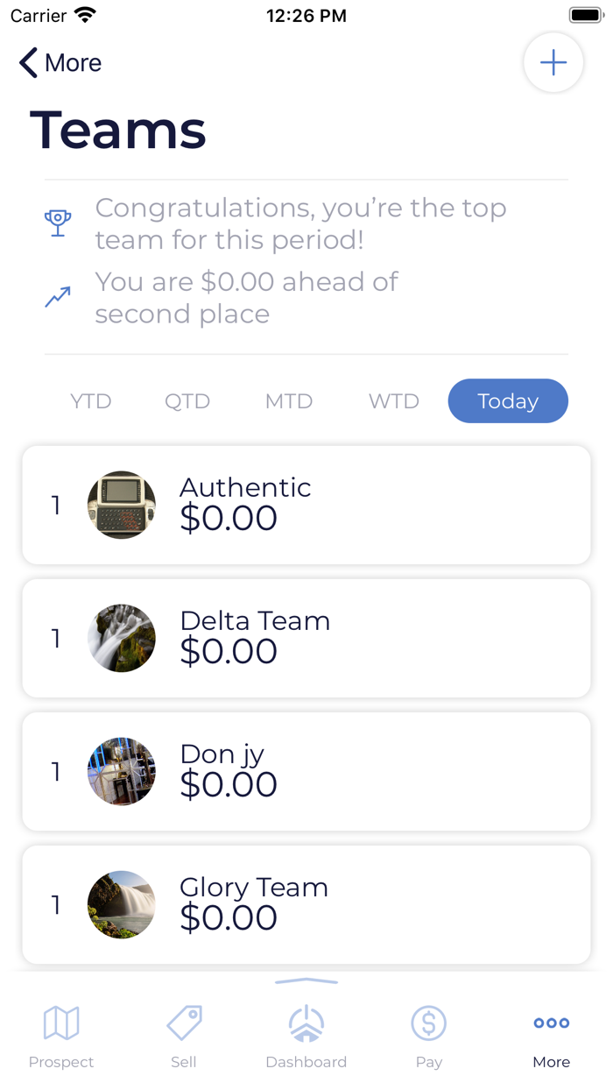
Task: Tap the Don jy team avatar
Action: 122,771
